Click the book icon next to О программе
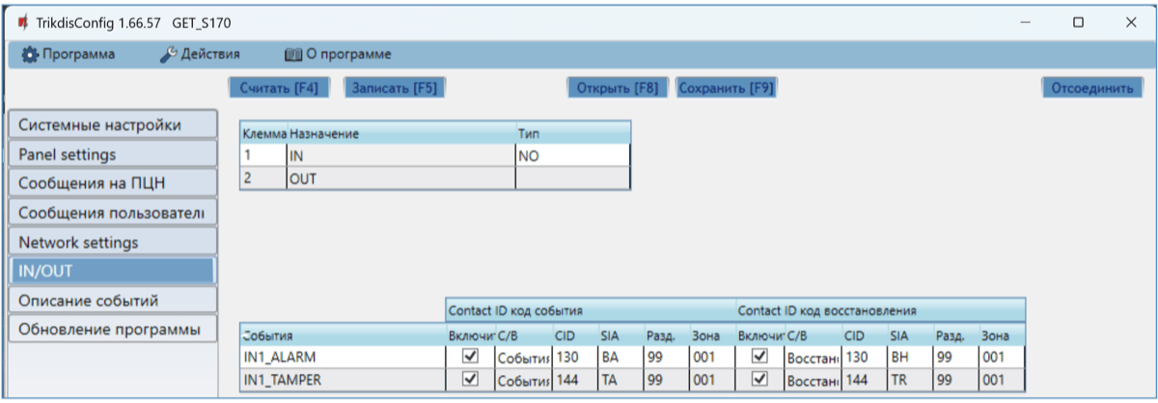Image resolution: width=1158 pixels, height=403 pixels. pyautogui.click(x=293, y=55)
